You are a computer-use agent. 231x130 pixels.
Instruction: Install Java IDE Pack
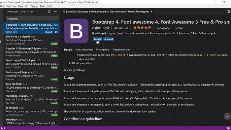click(x=54, y=91)
